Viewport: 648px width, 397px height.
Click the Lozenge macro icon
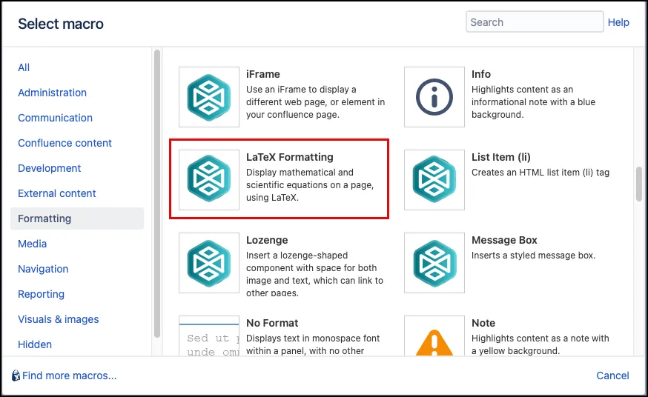point(208,263)
